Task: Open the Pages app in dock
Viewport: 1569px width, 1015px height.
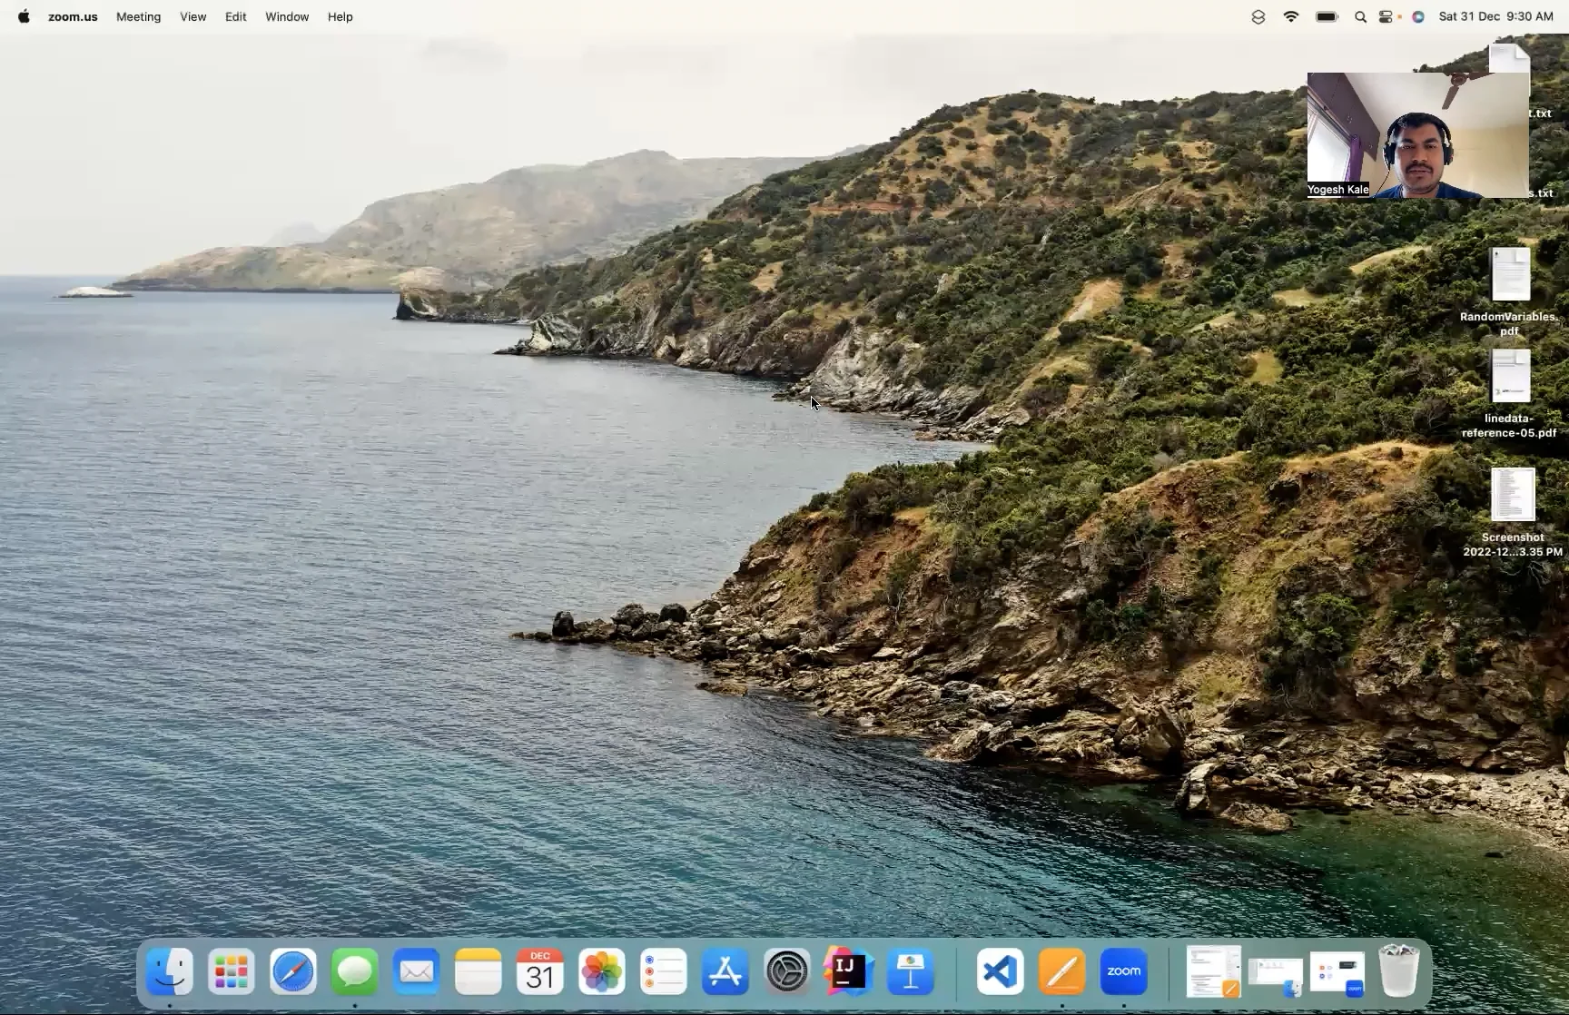Action: (x=1061, y=971)
